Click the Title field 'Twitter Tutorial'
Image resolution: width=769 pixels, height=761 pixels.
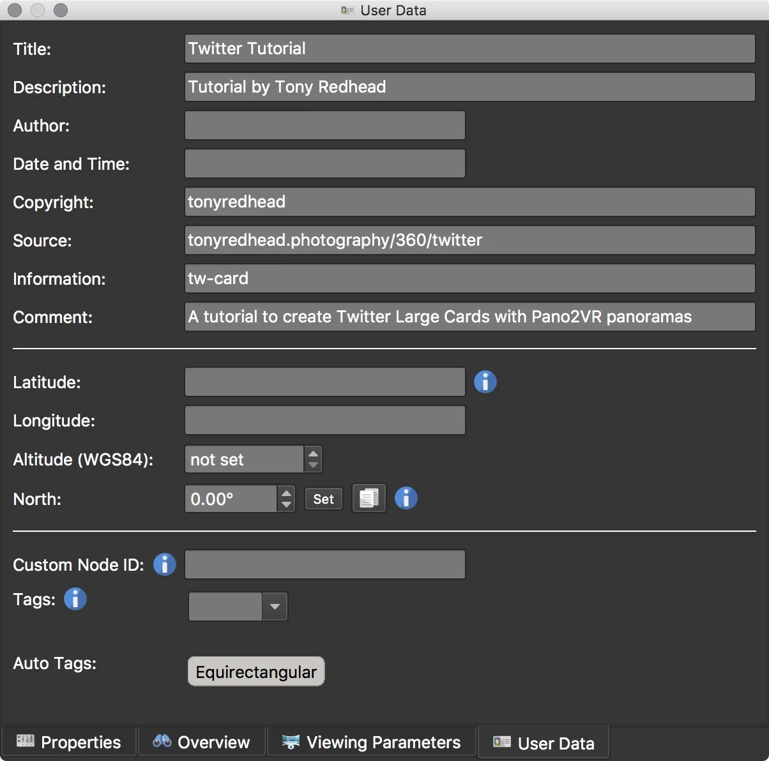[470, 49]
